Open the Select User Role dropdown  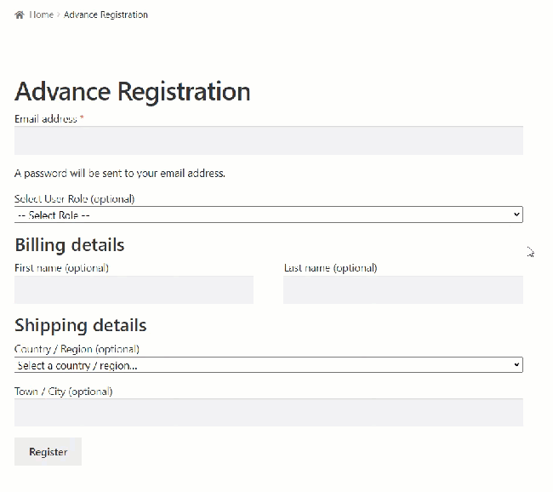pyautogui.click(x=255, y=215)
